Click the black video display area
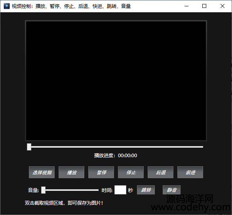Image resolution: width=232 pixels, height=215 pixels. [116, 81]
